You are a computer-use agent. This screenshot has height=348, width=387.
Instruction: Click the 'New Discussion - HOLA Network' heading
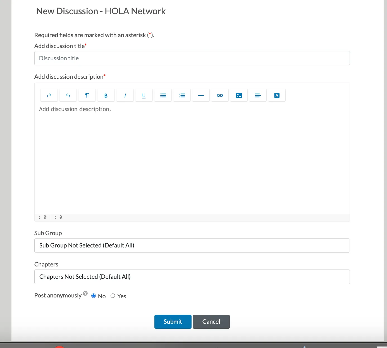101,11
